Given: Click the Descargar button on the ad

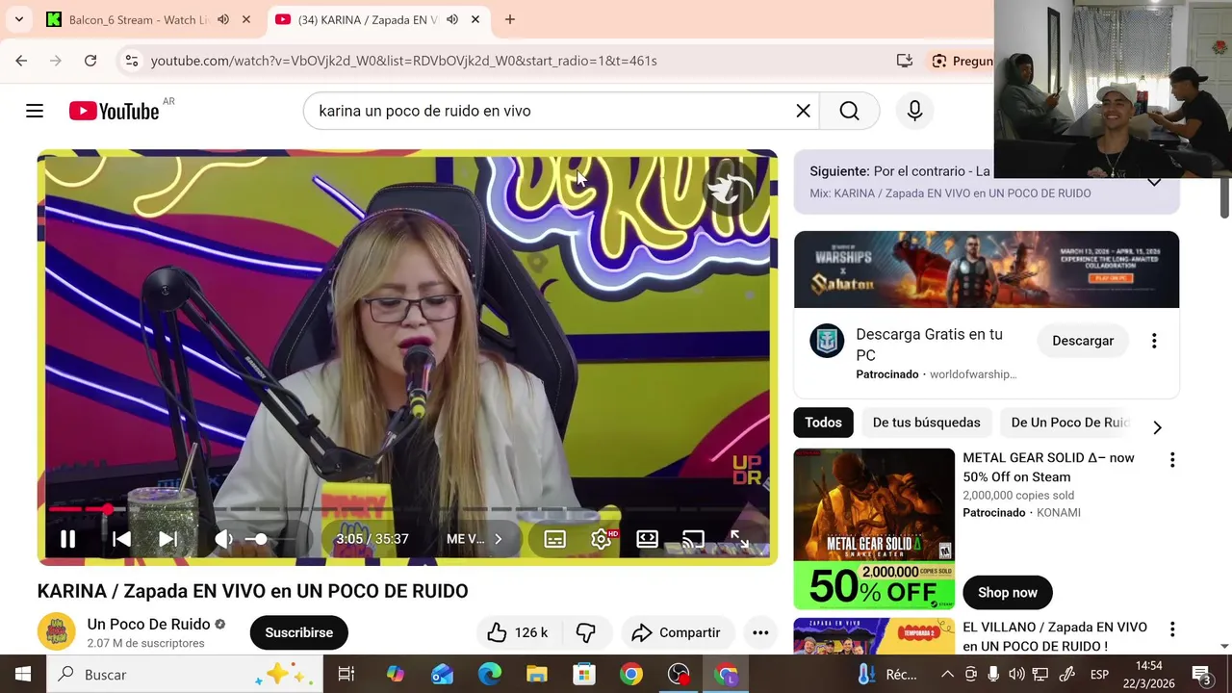Looking at the screenshot, I should pyautogui.click(x=1083, y=341).
